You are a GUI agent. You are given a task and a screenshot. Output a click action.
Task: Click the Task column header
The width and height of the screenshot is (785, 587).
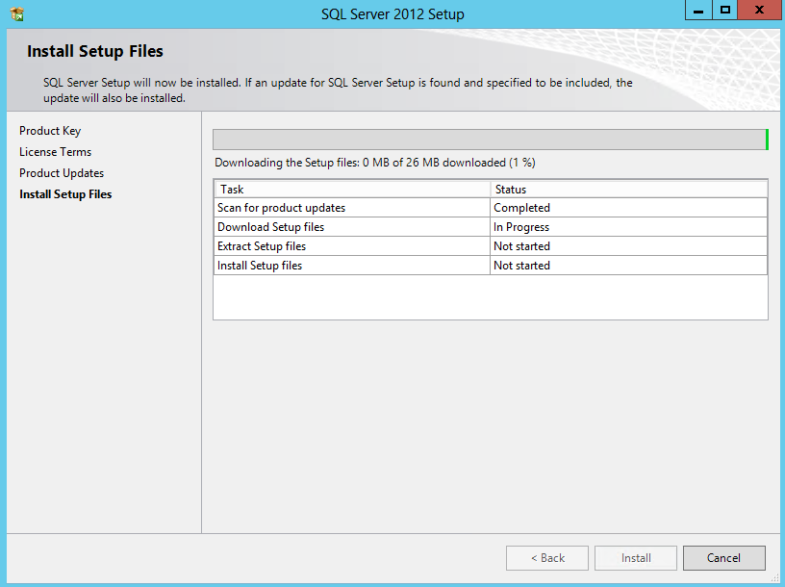point(352,190)
